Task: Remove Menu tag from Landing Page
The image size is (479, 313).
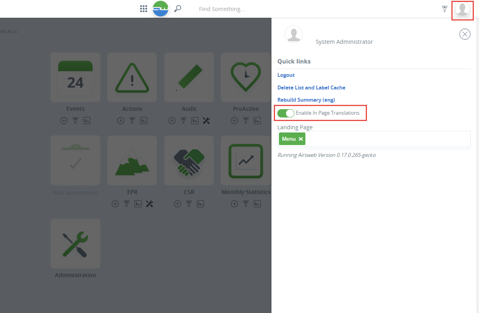Action: pyautogui.click(x=301, y=139)
